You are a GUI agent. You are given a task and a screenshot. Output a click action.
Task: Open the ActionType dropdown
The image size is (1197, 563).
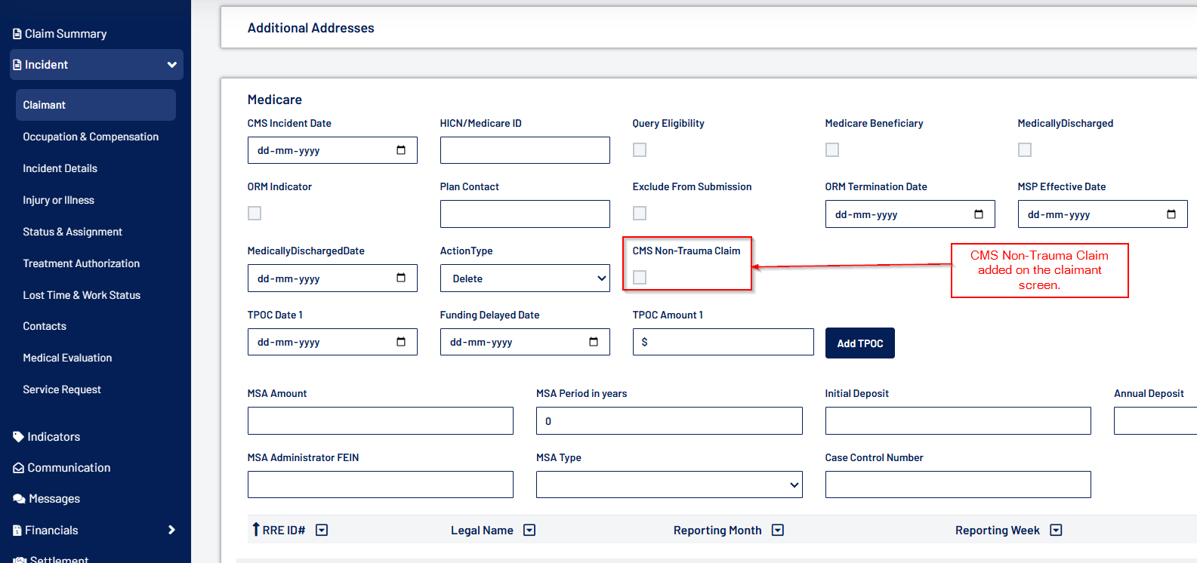[525, 278]
